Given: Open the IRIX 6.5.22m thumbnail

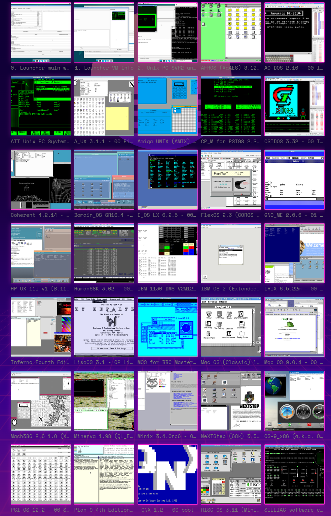Looking at the screenshot, I should click(x=294, y=253).
